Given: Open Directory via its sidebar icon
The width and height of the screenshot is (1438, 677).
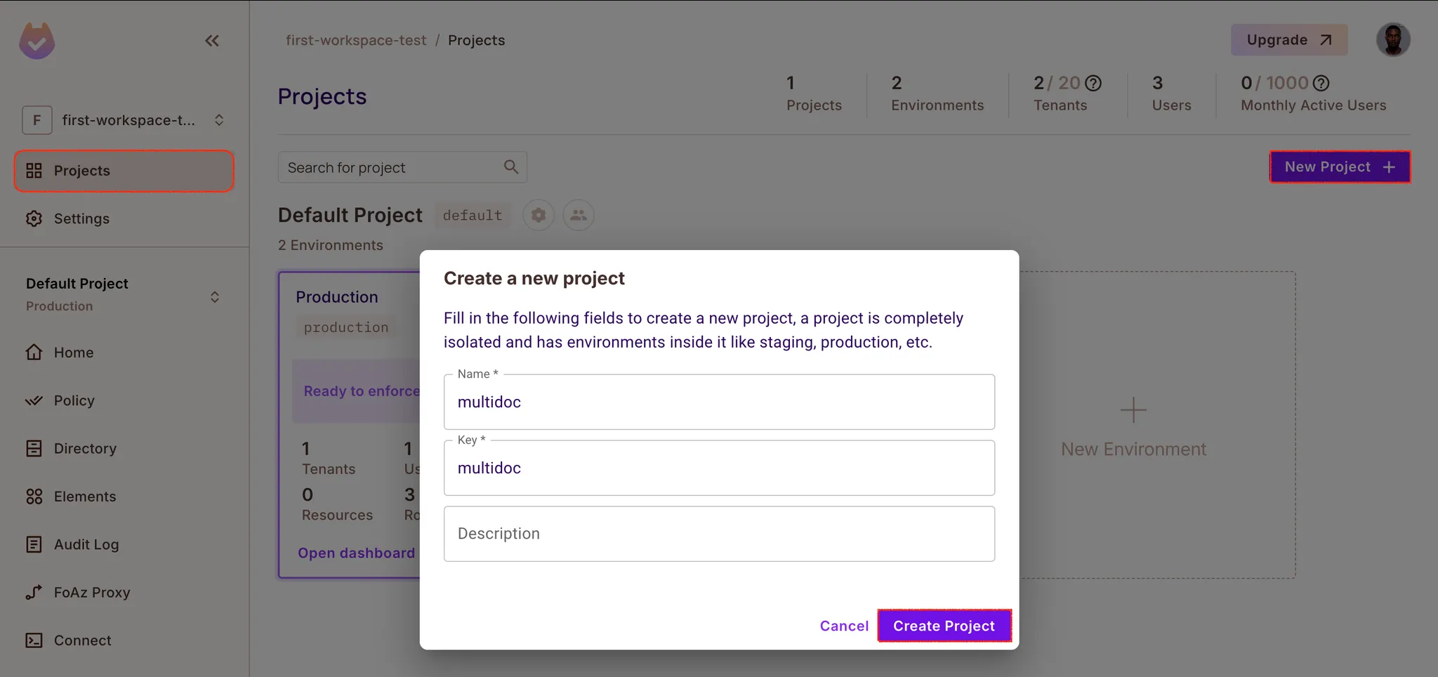Looking at the screenshot, I should coord(34,448).
